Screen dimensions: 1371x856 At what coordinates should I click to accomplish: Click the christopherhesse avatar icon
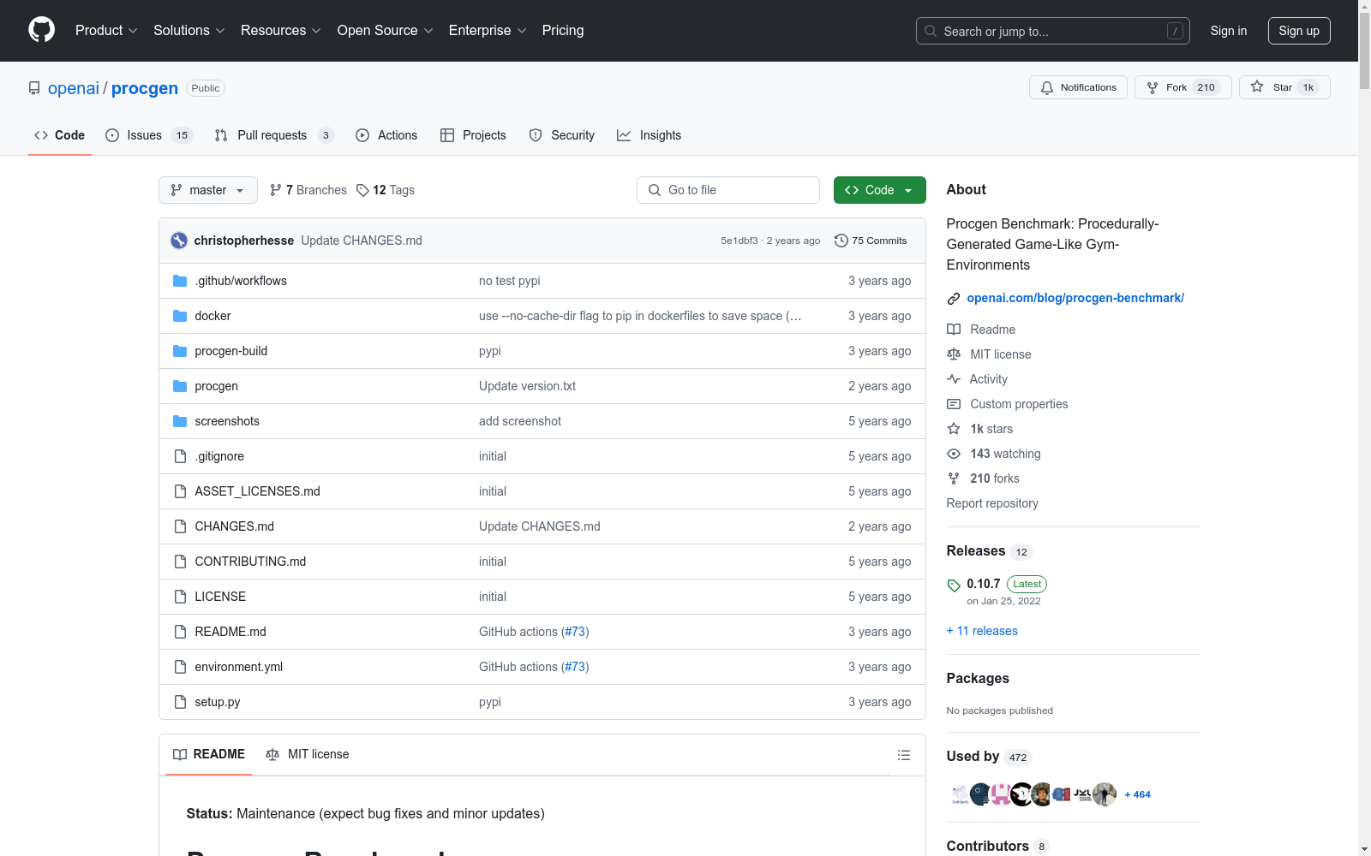coord(179,241)
